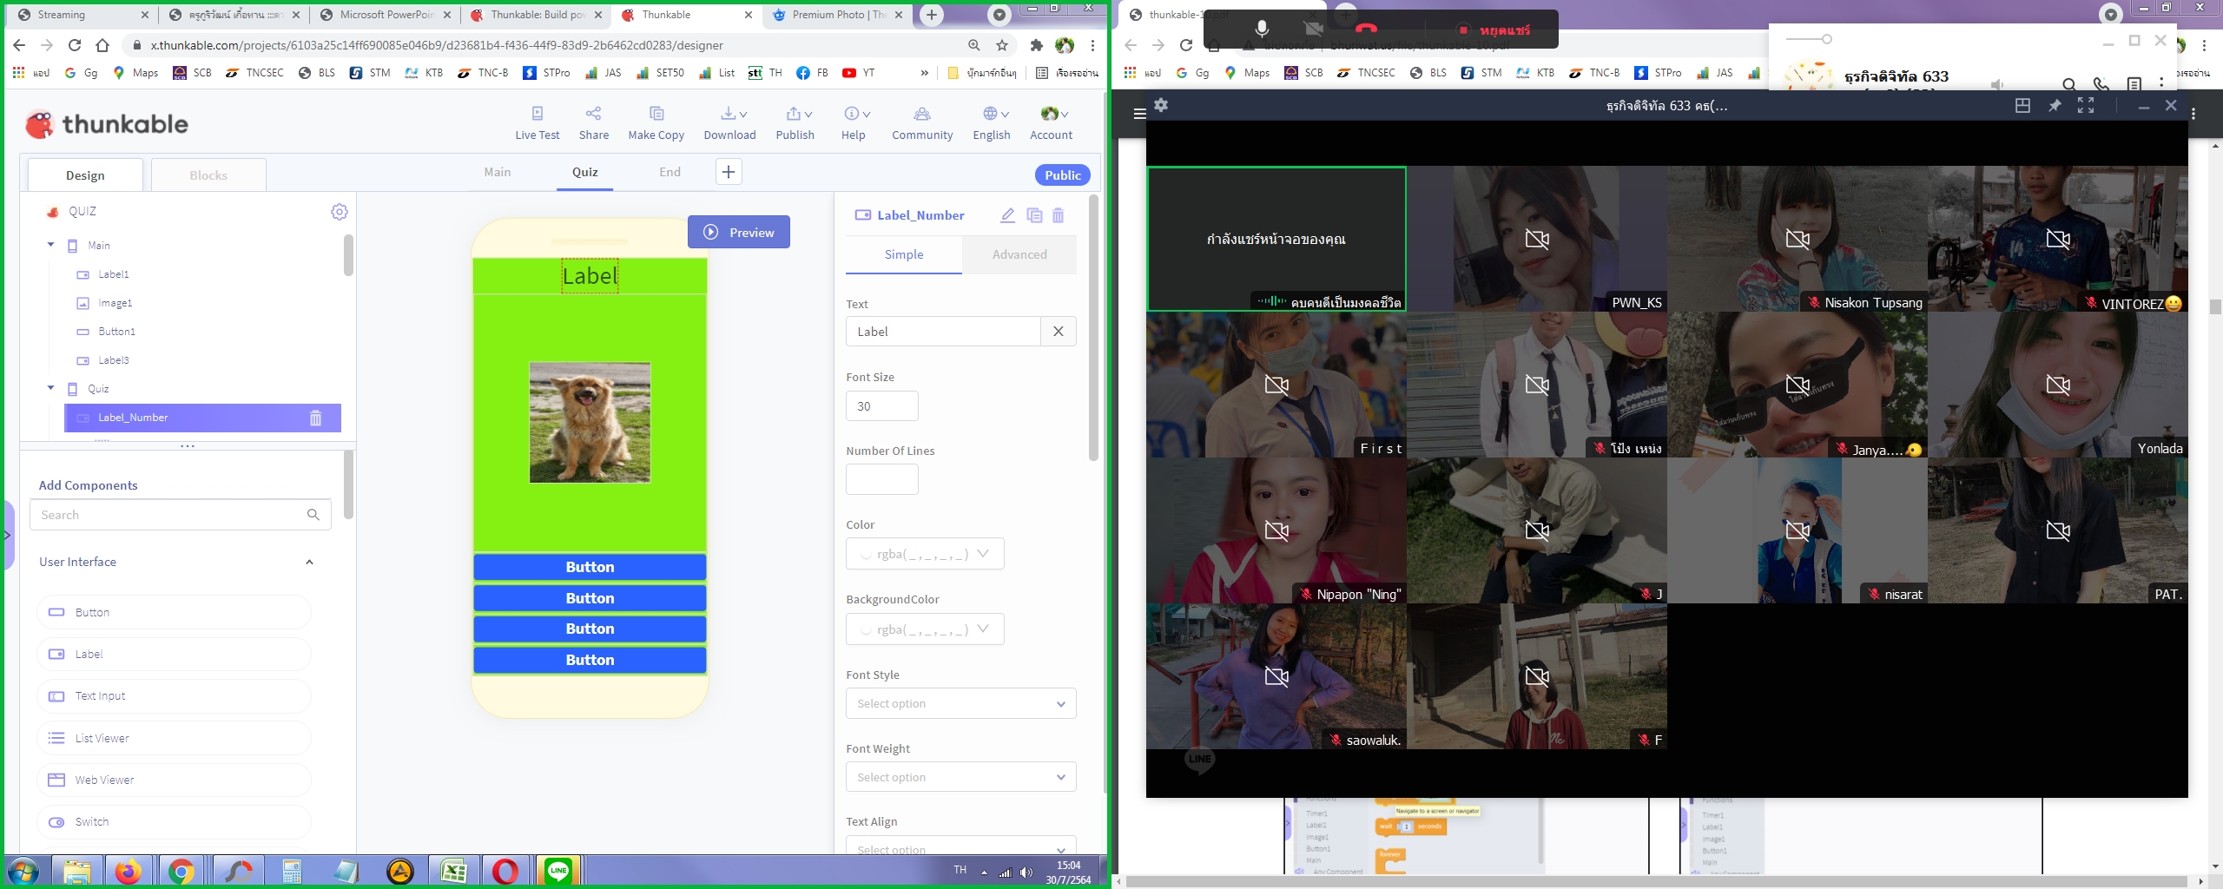Open the LINE call settings gear
The image size is (2223, 889).
click(1161, 105)
